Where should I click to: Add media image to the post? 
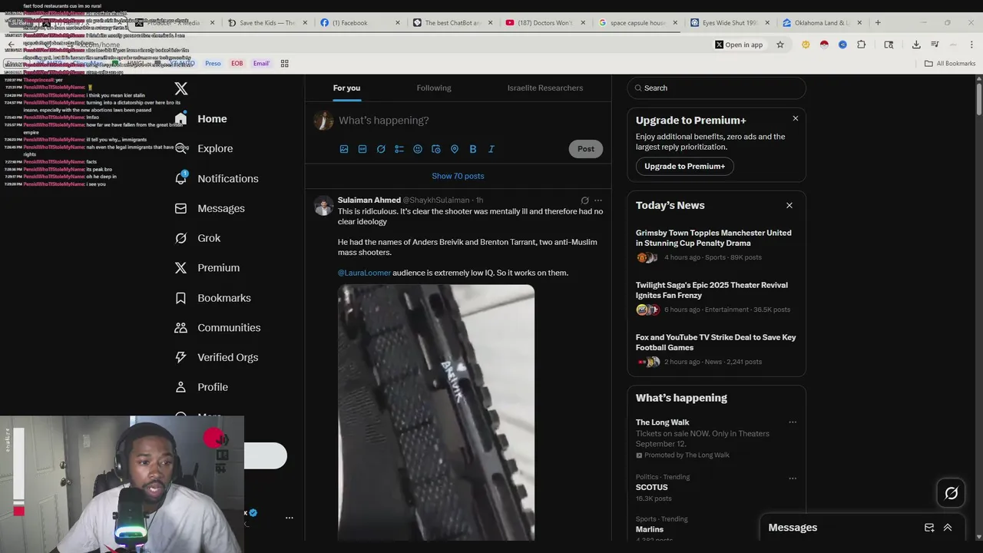(x=344, y=149)
